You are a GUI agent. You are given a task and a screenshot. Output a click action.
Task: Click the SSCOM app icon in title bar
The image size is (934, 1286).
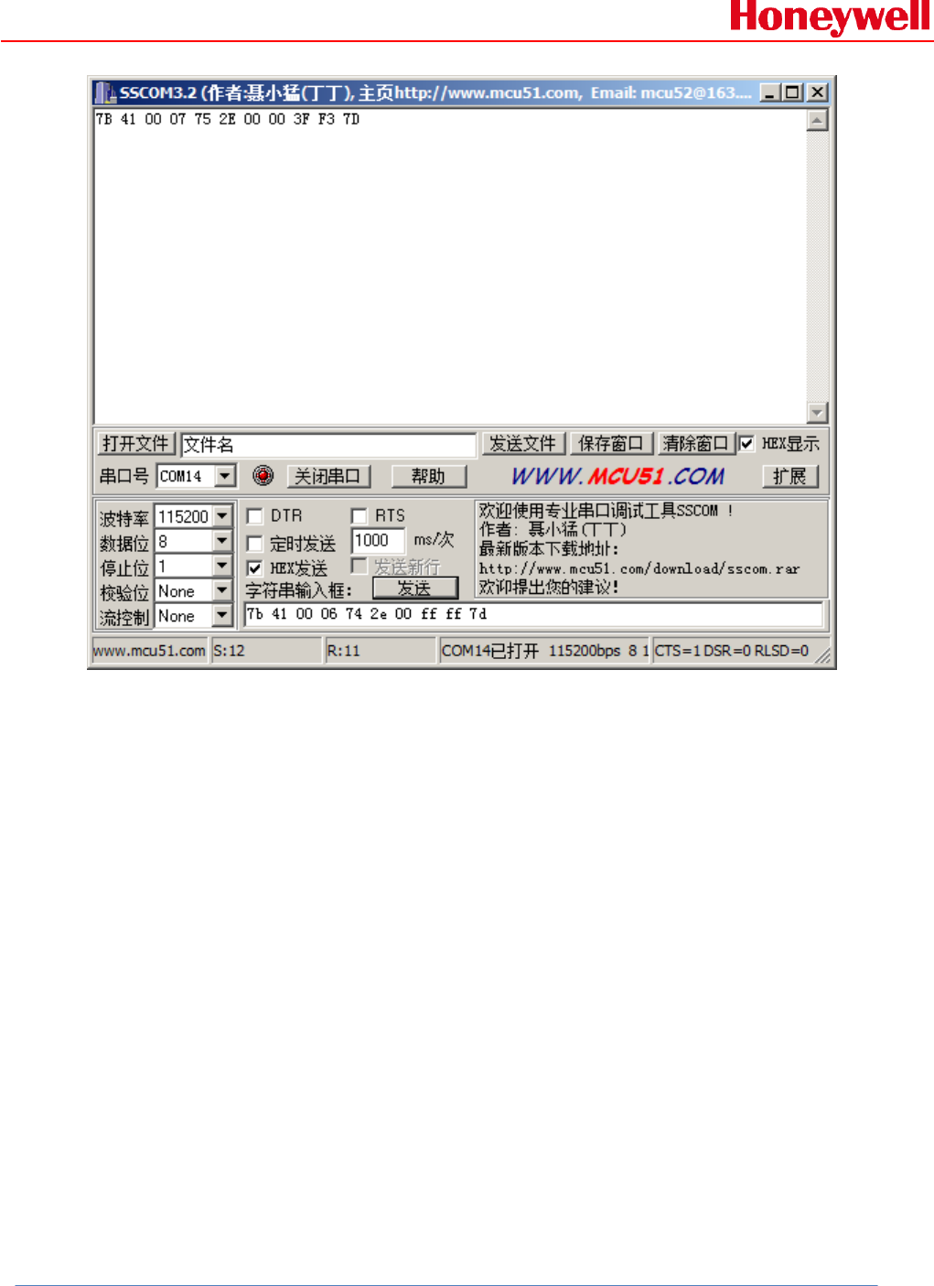[105, 92]
